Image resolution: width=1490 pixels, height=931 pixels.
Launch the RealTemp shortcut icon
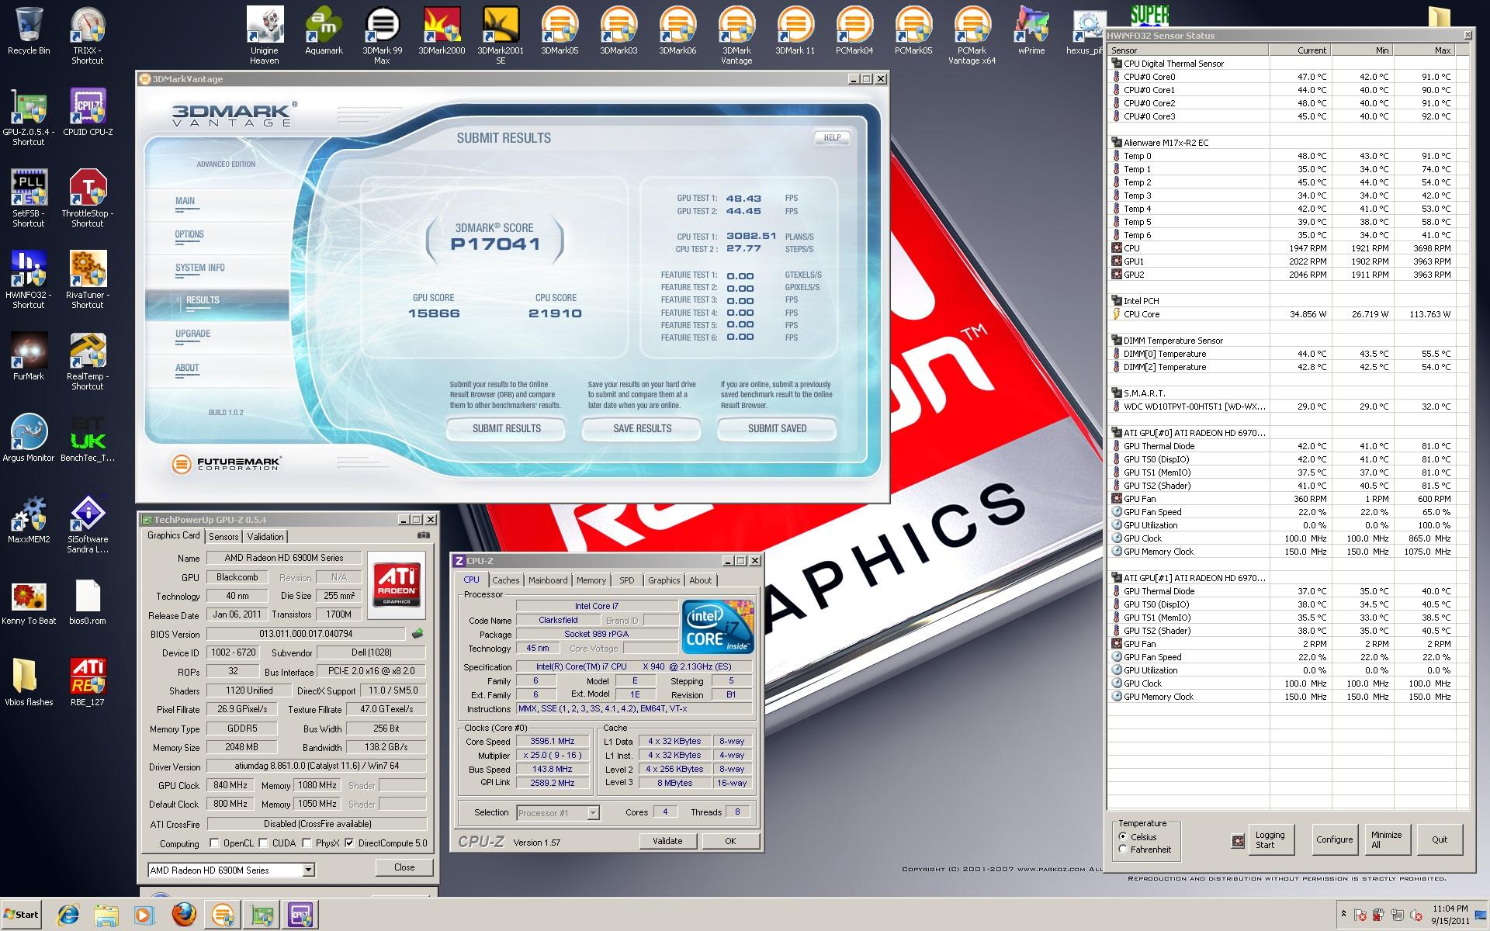pos(87,362)
